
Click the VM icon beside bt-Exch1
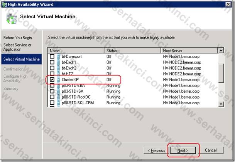[58, 62]
